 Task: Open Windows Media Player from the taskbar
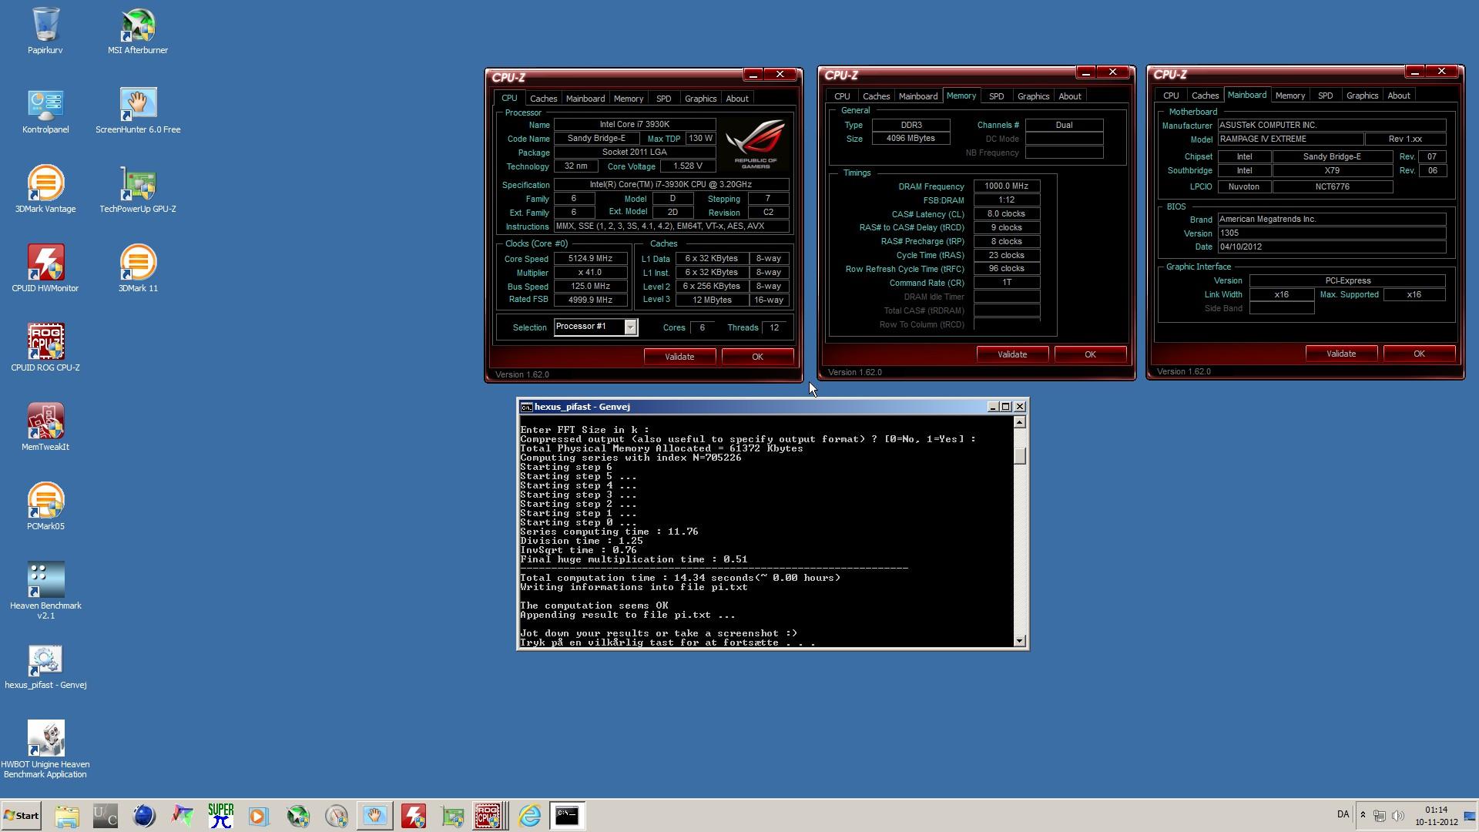pyautogui.click(x=259, y=816)
